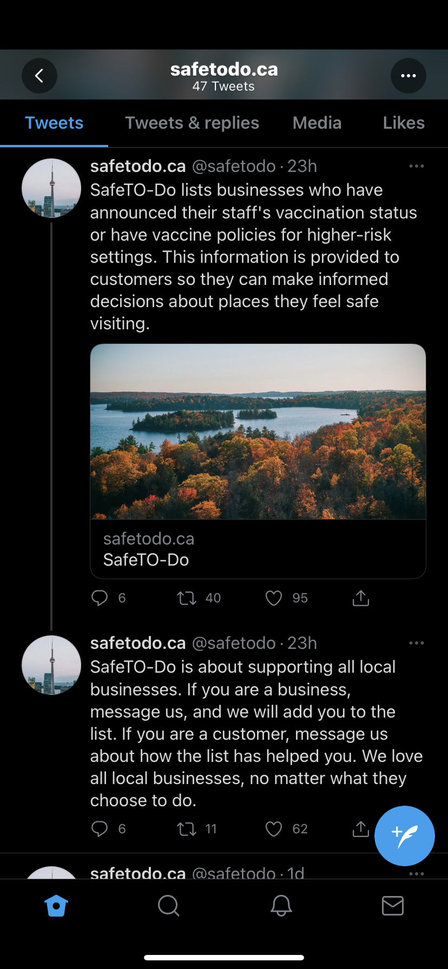This screenshot has height=969, width=448.
Task: Like the tweet with 62 likes
Action: pyautogui.click(x=274, y=829)
